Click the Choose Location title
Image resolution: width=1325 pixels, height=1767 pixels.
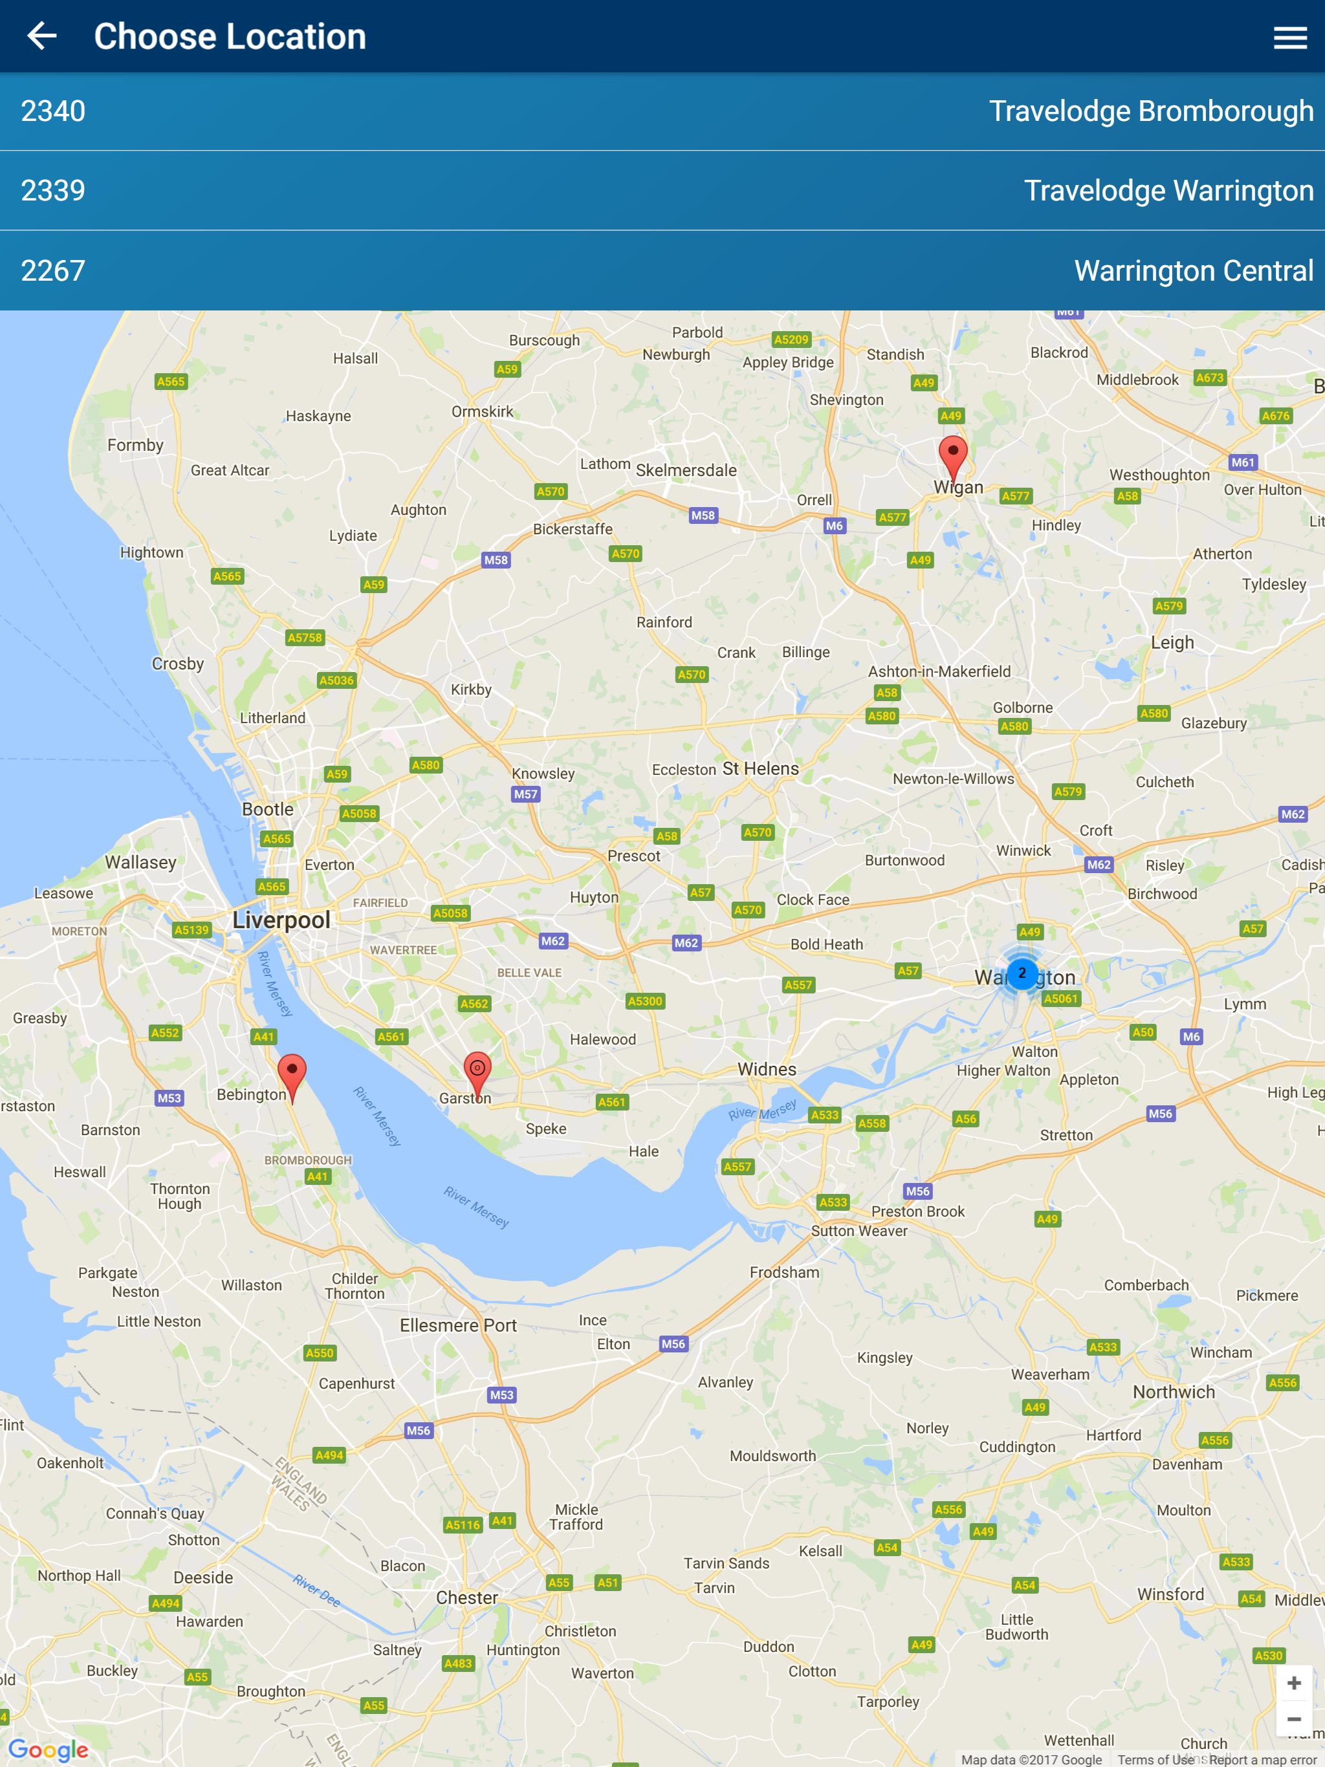[x=230, y=37]
